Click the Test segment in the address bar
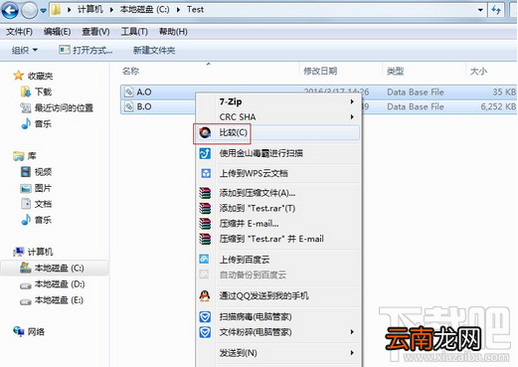518x367 pixels. click(195, 10)
